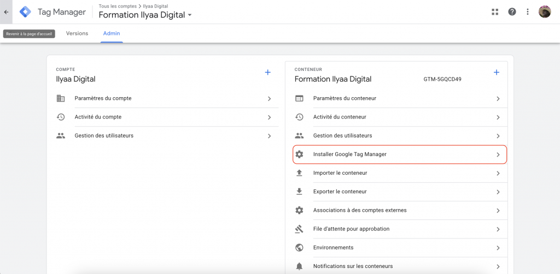Expand Activité du compte via its chevron
Screen dimensions: 560x274
(269, 117)
